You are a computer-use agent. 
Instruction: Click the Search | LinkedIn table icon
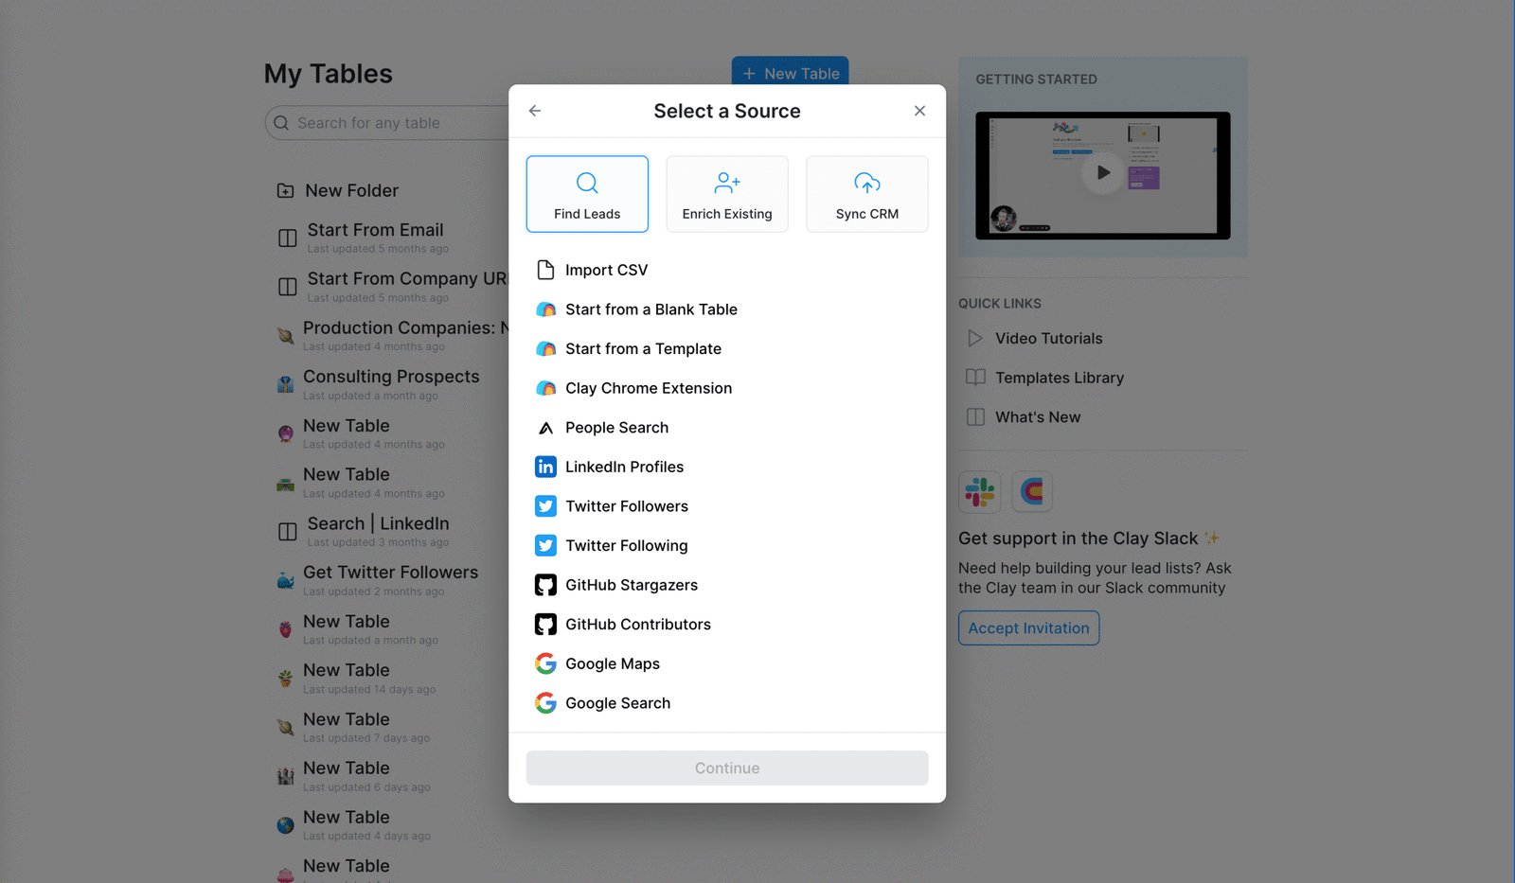point(288,532)
